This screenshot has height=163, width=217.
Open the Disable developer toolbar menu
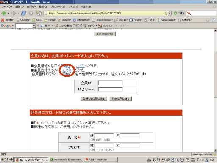point(8,20)
